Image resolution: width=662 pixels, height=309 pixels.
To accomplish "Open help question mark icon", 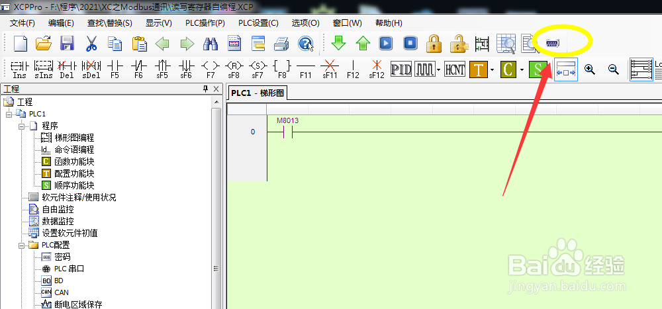I will pos(306,44).
